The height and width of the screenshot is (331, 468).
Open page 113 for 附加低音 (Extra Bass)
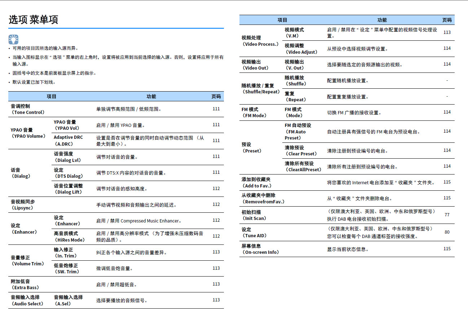(x=216, y=284)
